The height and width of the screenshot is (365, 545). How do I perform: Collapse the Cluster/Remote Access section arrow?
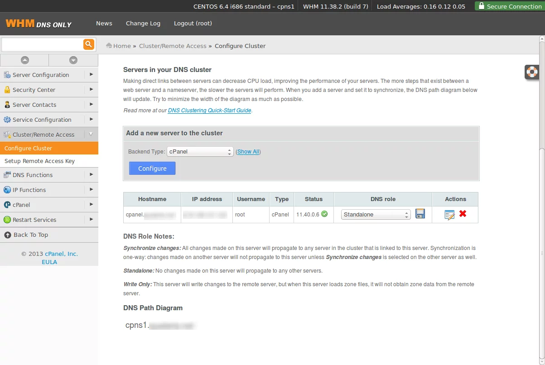(x=91, y=134)
